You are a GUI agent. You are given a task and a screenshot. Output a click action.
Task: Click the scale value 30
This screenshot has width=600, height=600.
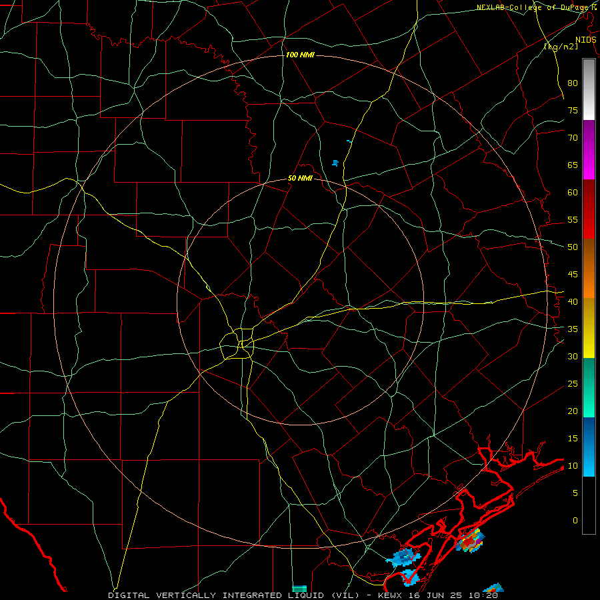click(x=573, y=356)
